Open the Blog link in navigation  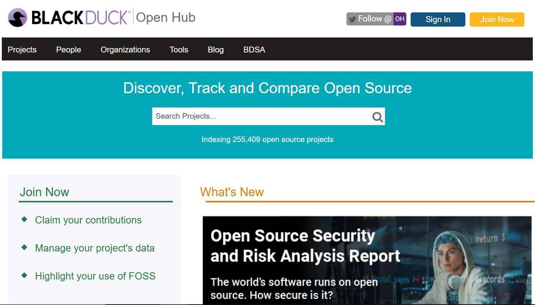(216, 50)
